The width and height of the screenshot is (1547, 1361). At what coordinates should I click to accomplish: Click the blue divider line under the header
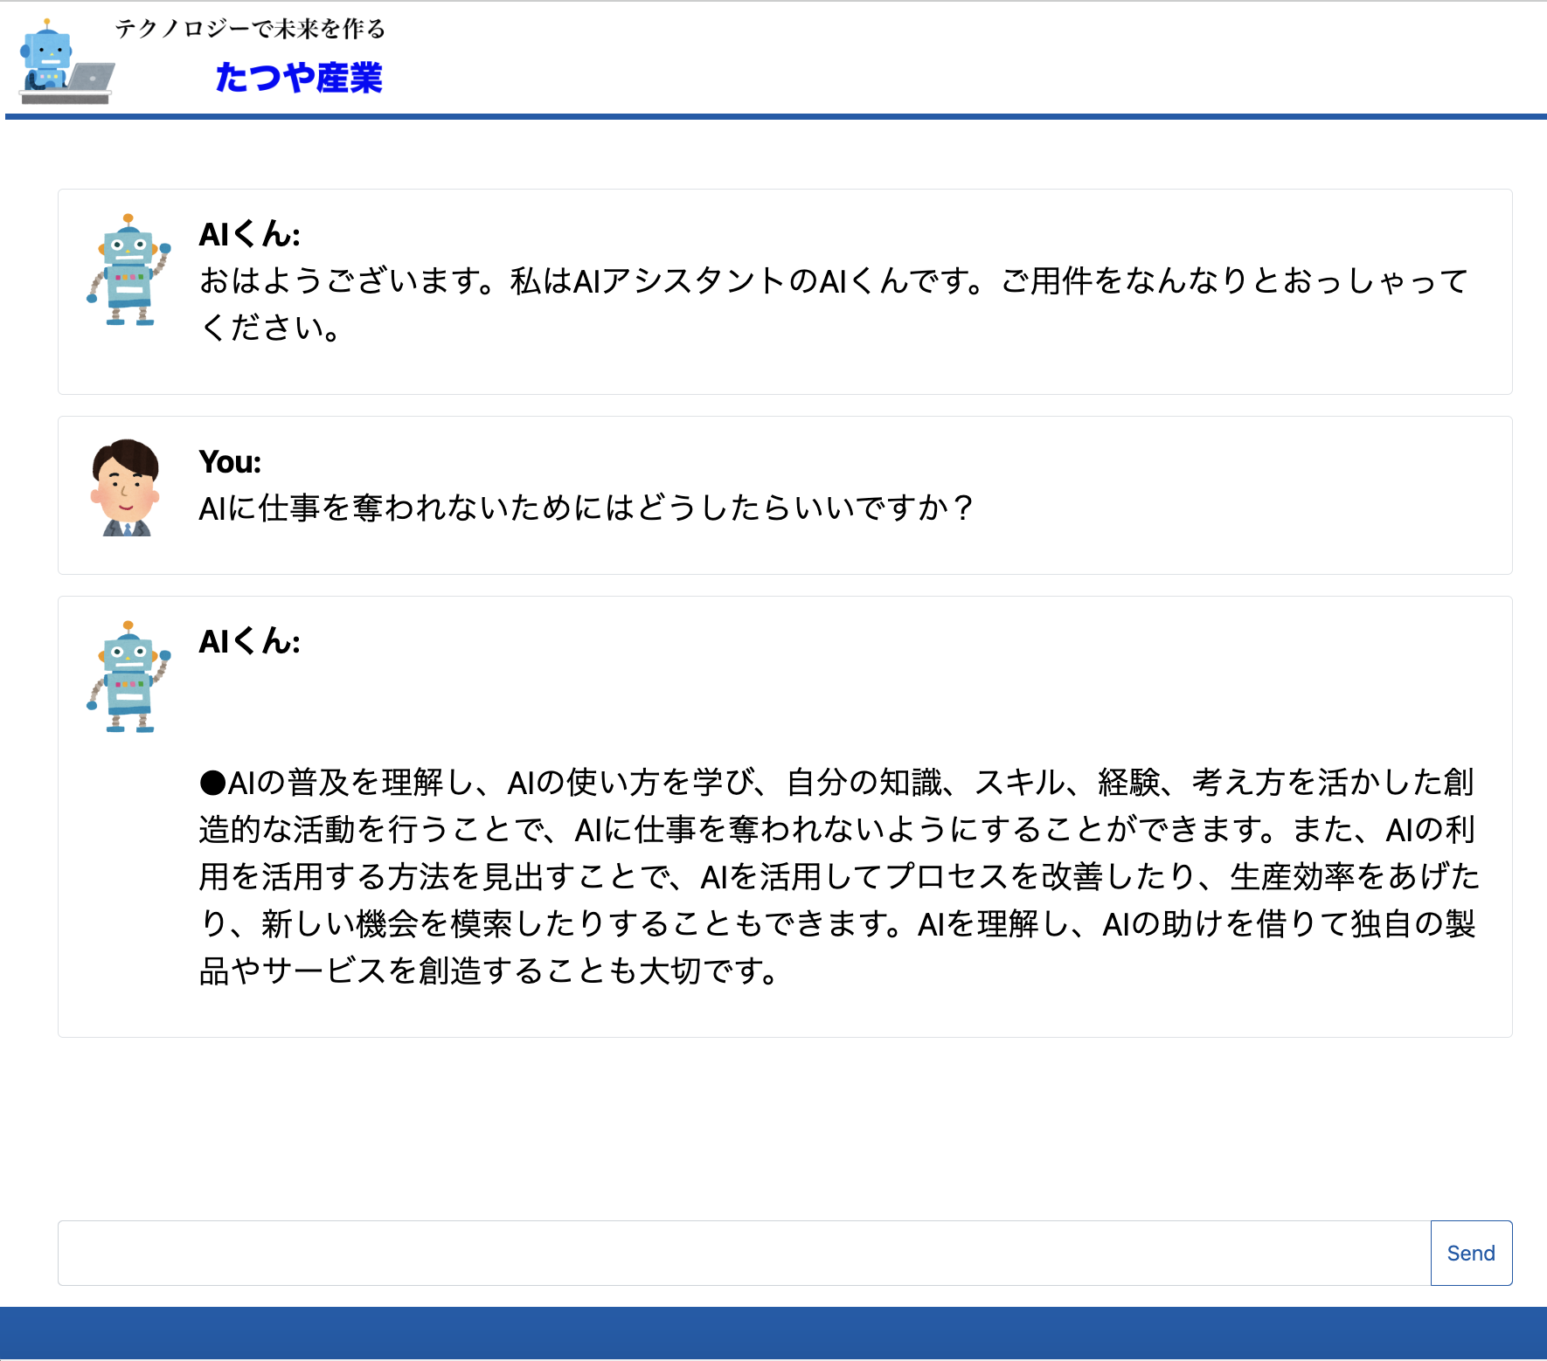pyautogui.click(x=773, y=114)
